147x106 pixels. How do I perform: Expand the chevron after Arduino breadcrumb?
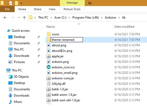coord(119,18)
